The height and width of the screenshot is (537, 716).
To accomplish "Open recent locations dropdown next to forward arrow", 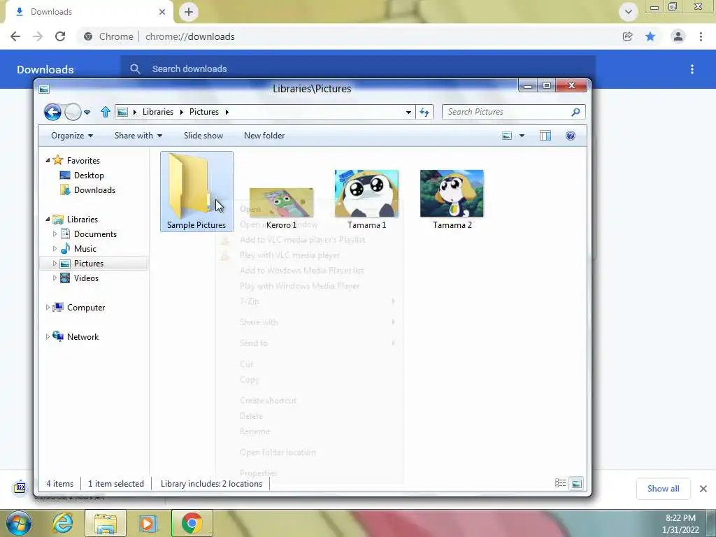I will point(87,113).
